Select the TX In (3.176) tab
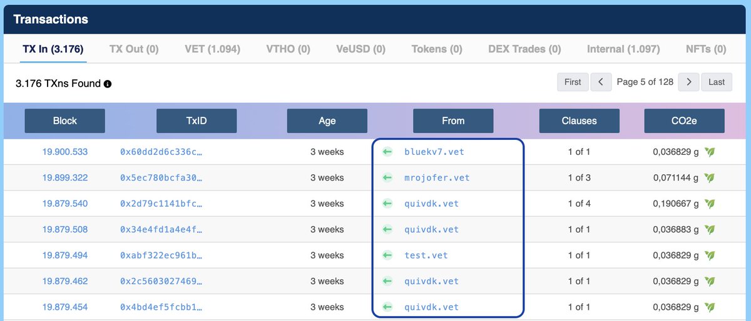This screenshot has width=751, height=321. pyautogui.click(x=53, y=49)
